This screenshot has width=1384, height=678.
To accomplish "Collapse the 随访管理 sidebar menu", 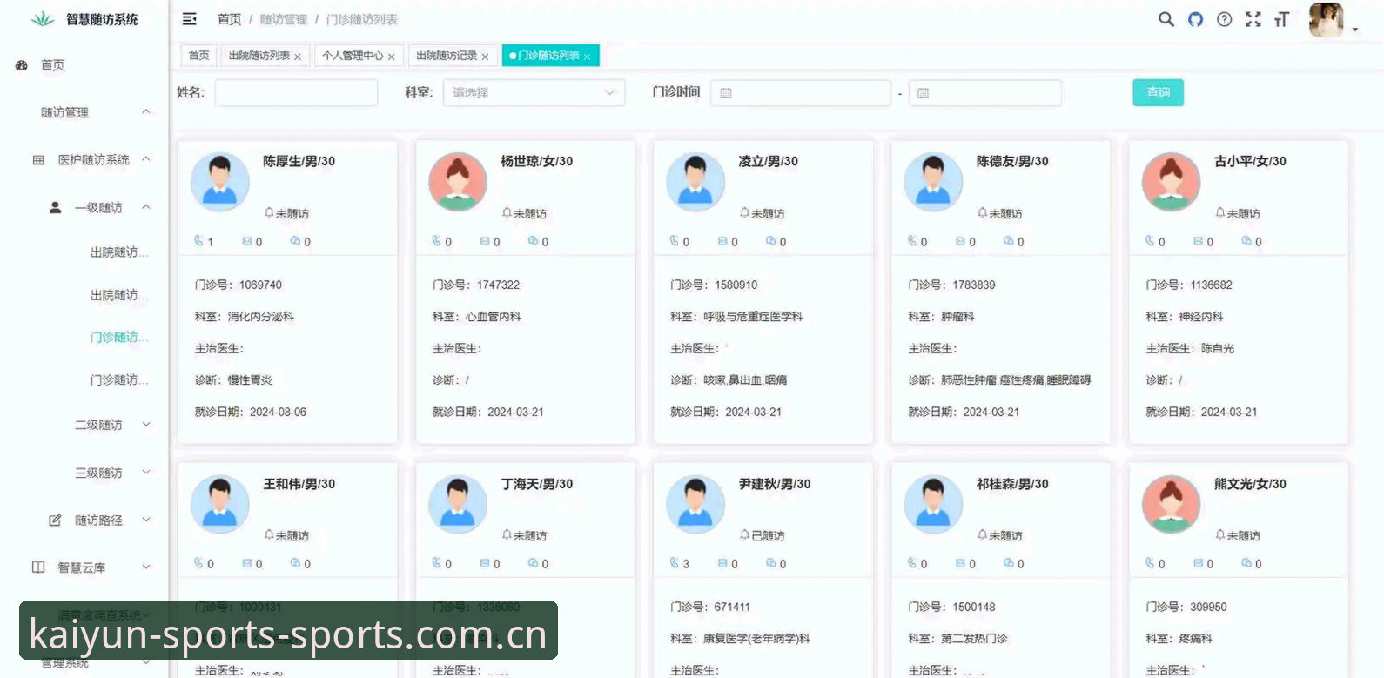I will [x=146, y=112].
